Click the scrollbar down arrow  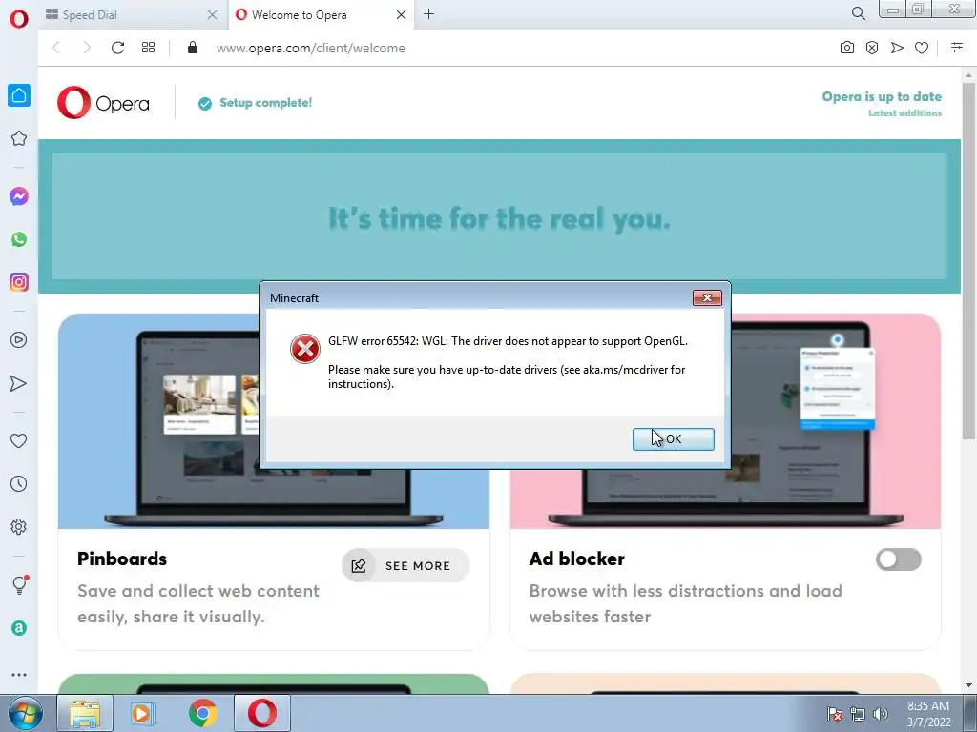(x=968, y=685)
